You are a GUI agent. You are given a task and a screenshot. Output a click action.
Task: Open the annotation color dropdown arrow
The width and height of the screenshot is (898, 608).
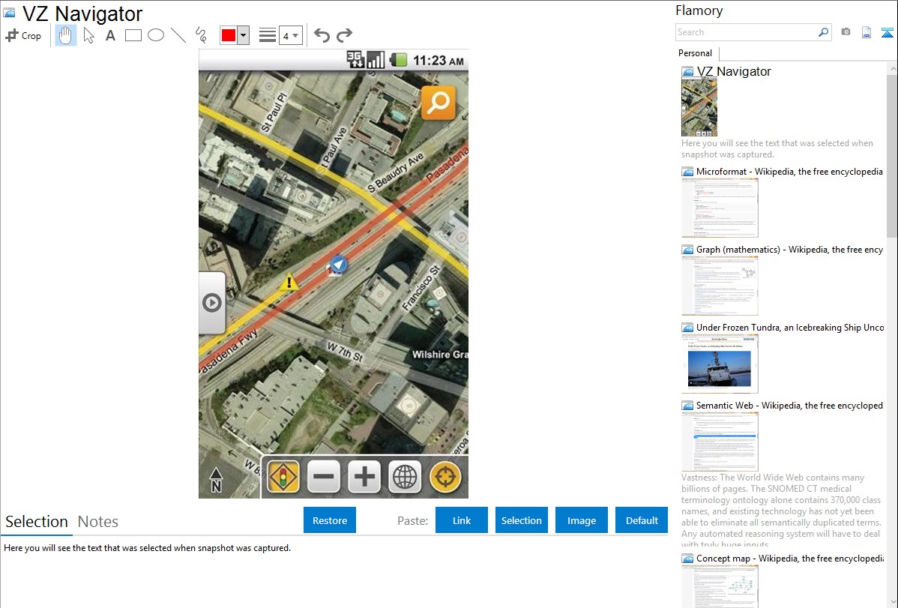(x=244, y=35)
